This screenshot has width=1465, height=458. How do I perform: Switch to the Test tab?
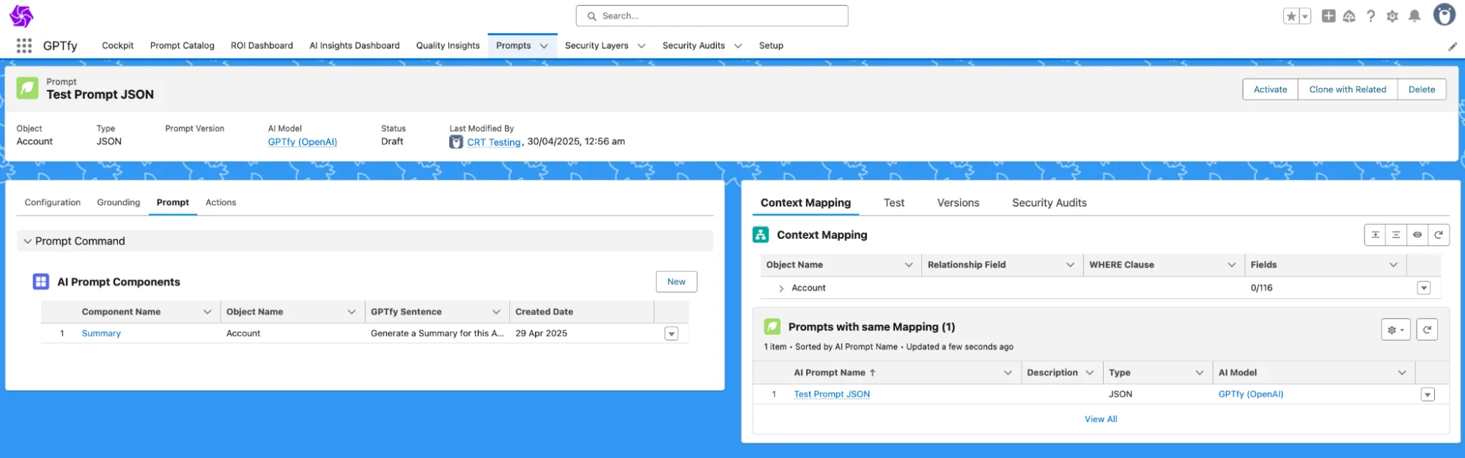[x=894, y=203]
